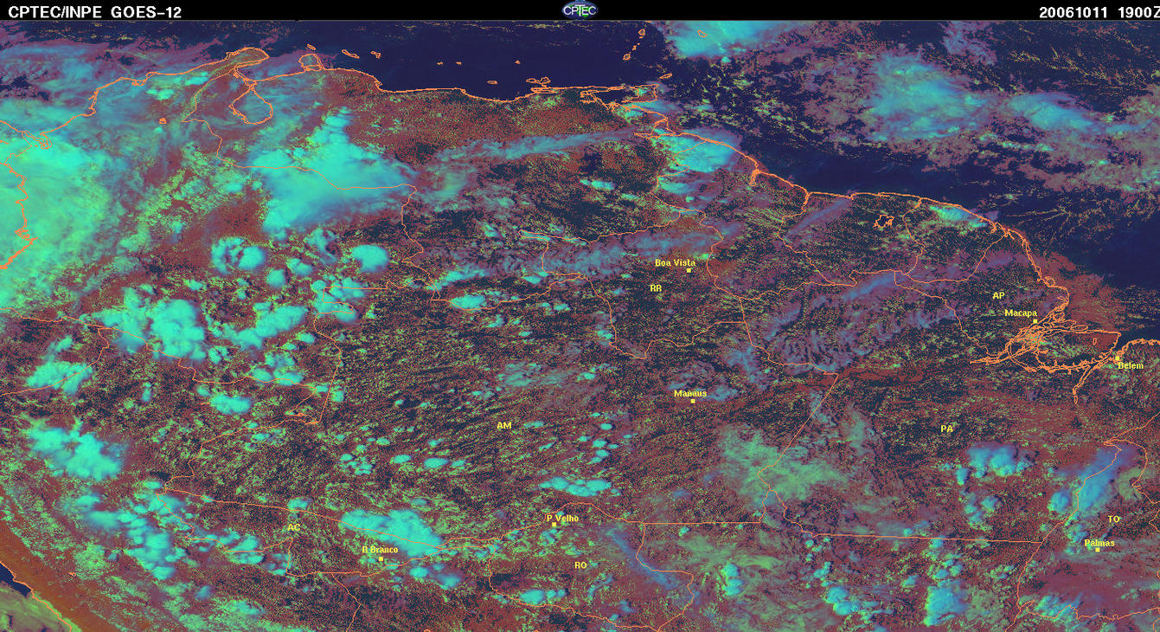Click the yellow marker at Boa Vista
This screenshot has height=632, width=1160.
pos(689,270)
